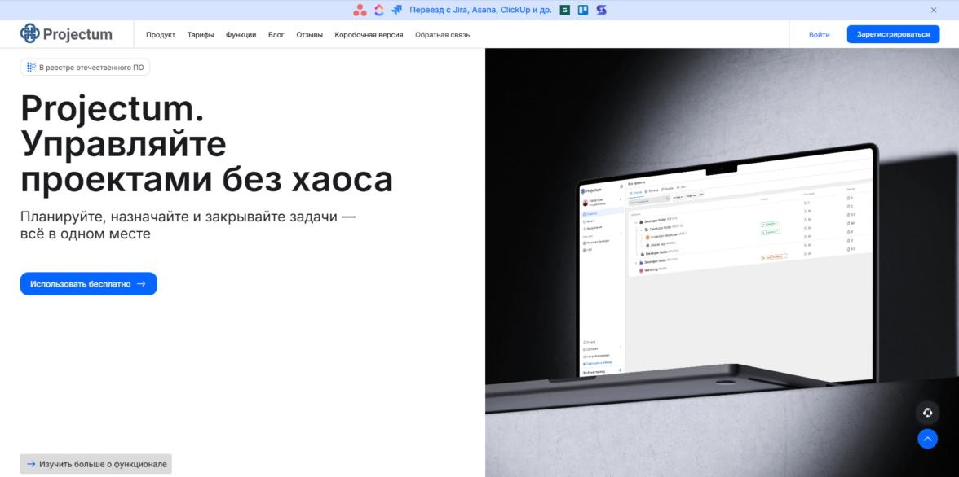Click the Зарегистрироваться button
Screen dimensions: 959x477
pyautogui.click(x=893, y=34)
